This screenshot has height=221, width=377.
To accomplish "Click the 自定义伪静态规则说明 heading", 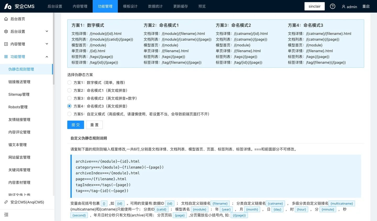I will coord(89,138).
